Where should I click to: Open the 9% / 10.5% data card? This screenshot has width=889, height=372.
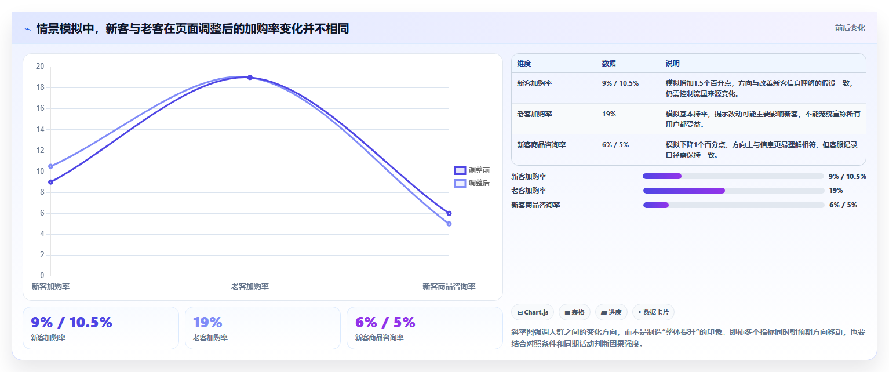point(101,328)
